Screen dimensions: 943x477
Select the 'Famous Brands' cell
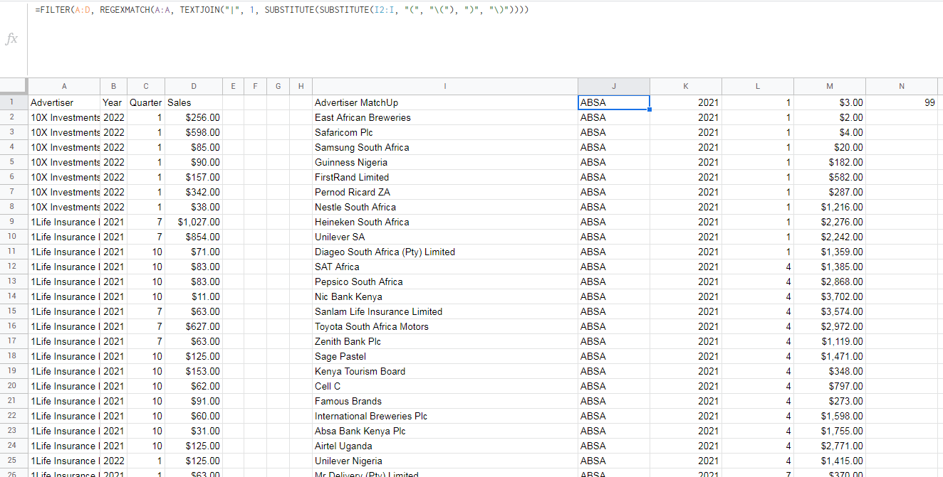coord(445,401)
